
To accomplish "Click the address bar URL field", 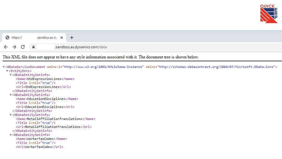I will 156,47.
